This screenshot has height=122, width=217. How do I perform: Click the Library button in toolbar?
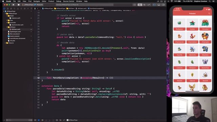click(x=135, y=5)
